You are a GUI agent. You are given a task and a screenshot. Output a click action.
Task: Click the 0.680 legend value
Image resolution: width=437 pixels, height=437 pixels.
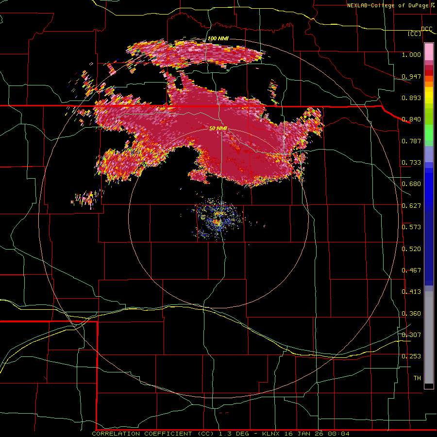411,184
